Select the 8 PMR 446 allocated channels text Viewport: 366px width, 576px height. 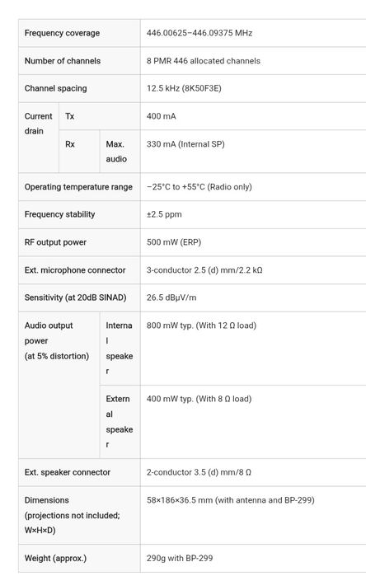(x=204, y=61)
